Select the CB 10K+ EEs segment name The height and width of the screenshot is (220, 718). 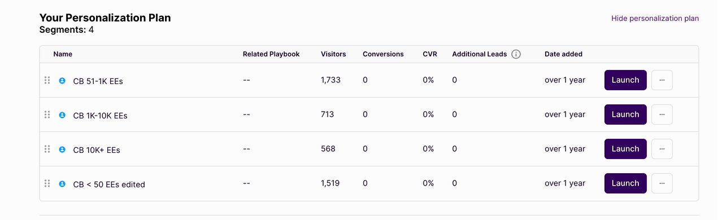(97, 150)
